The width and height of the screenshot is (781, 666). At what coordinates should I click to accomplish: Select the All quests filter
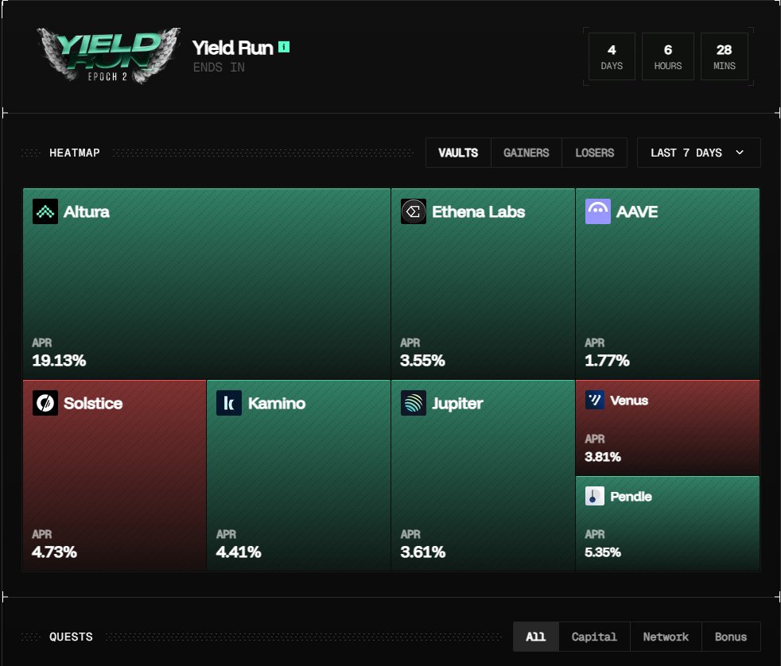point(536,637)
